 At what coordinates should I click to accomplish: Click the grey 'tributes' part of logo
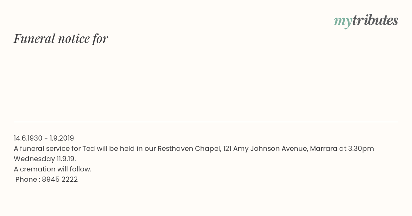click(375, 20)
